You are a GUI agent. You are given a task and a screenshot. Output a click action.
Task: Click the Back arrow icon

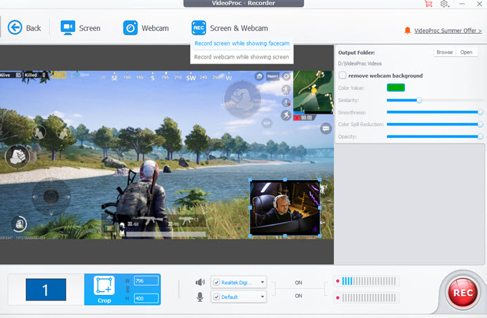14,28
